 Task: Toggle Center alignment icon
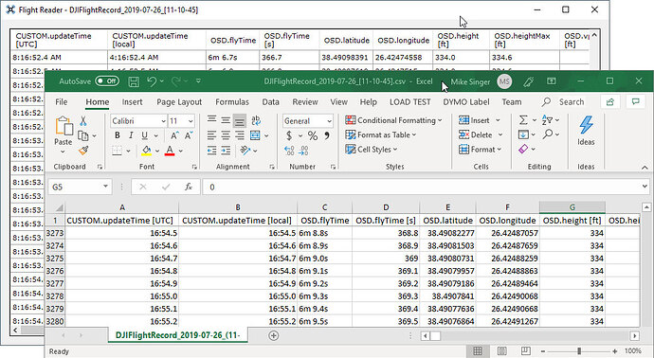pos(226,135)
